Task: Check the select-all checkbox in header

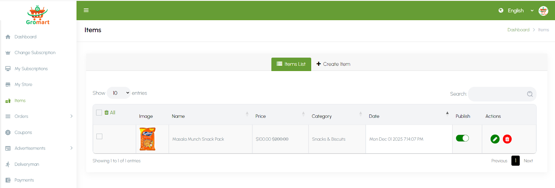Action: click(99, 113)
